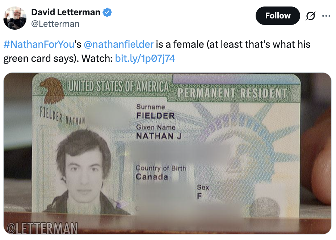Image resolution: width=336 pixels, height=240 pixels.
Task: Click the PERMANENT RESIDENT header text
Action: (x=232, y=93)
